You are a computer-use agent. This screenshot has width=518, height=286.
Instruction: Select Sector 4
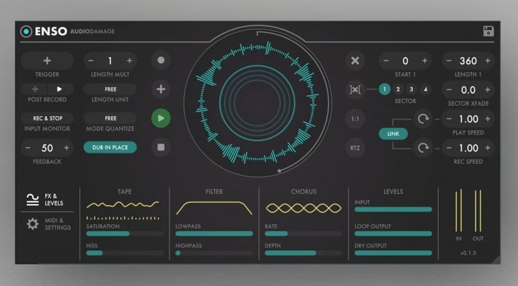tap(425, 90)
